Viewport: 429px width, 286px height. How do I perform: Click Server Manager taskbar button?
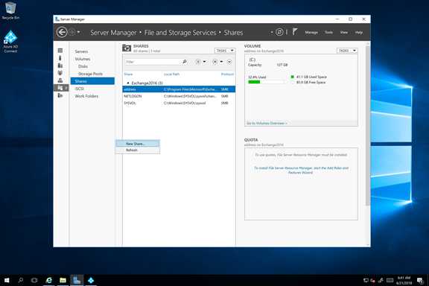77,280
